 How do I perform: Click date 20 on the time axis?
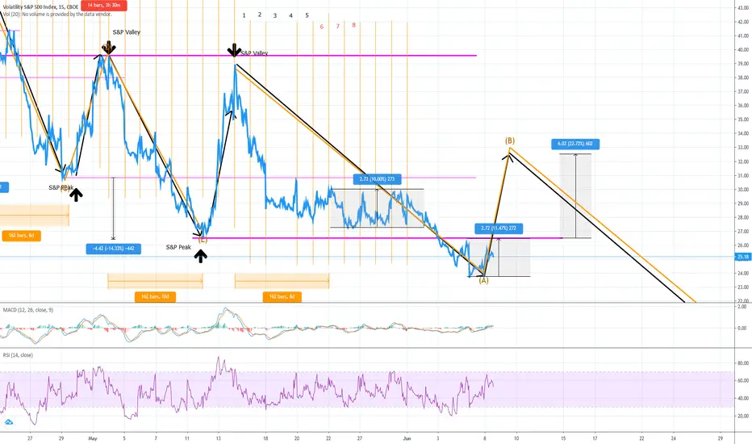click(297, 438)
